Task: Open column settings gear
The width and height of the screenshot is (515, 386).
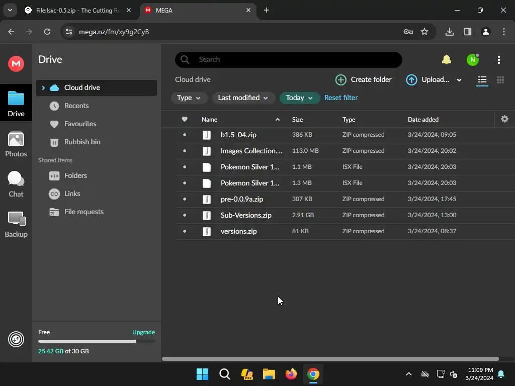Action: 504,119
